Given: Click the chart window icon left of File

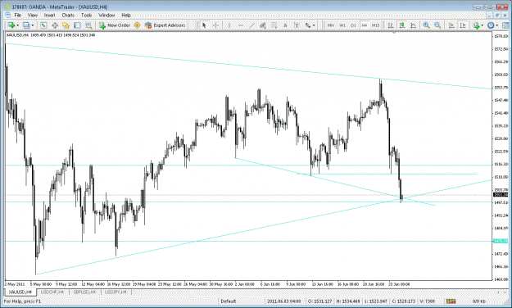Looking at the screenshot, I should 7,15.
